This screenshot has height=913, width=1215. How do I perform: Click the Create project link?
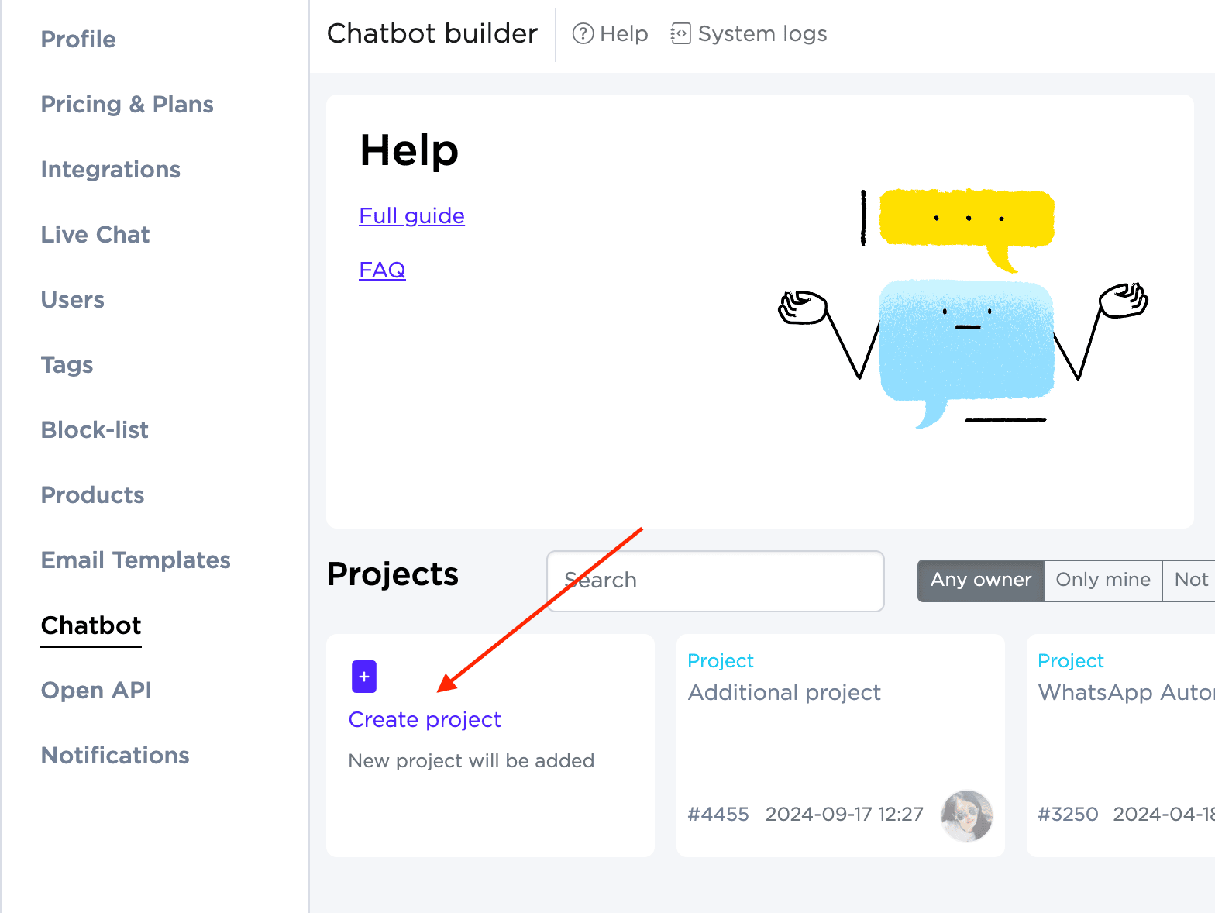(x=425, y=719)
